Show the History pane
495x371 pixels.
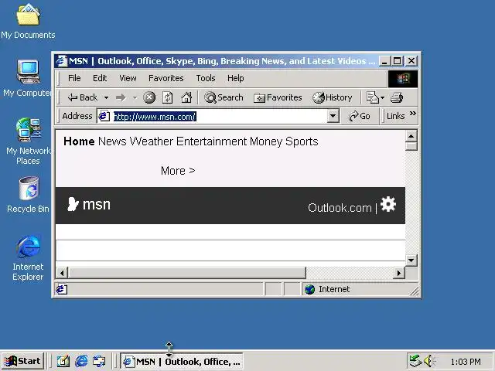[332, 97]
